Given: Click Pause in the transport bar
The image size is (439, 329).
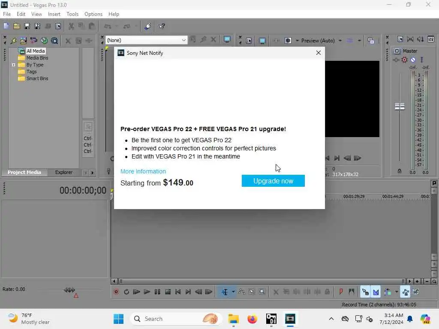Looking at the screenshot, I should pos(157,292).
